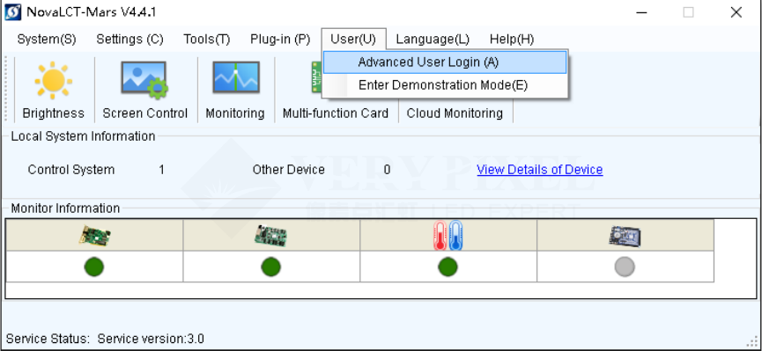Click the blue monitoring card icon
The image size is (762, 351).
[x=625, y=236]
